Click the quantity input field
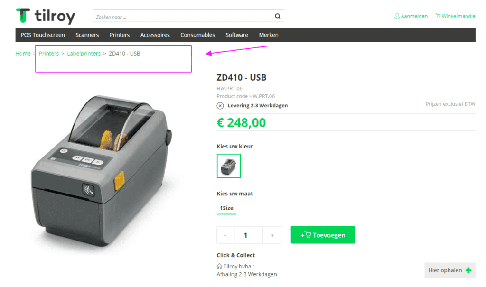 click(x=249, y=235)
